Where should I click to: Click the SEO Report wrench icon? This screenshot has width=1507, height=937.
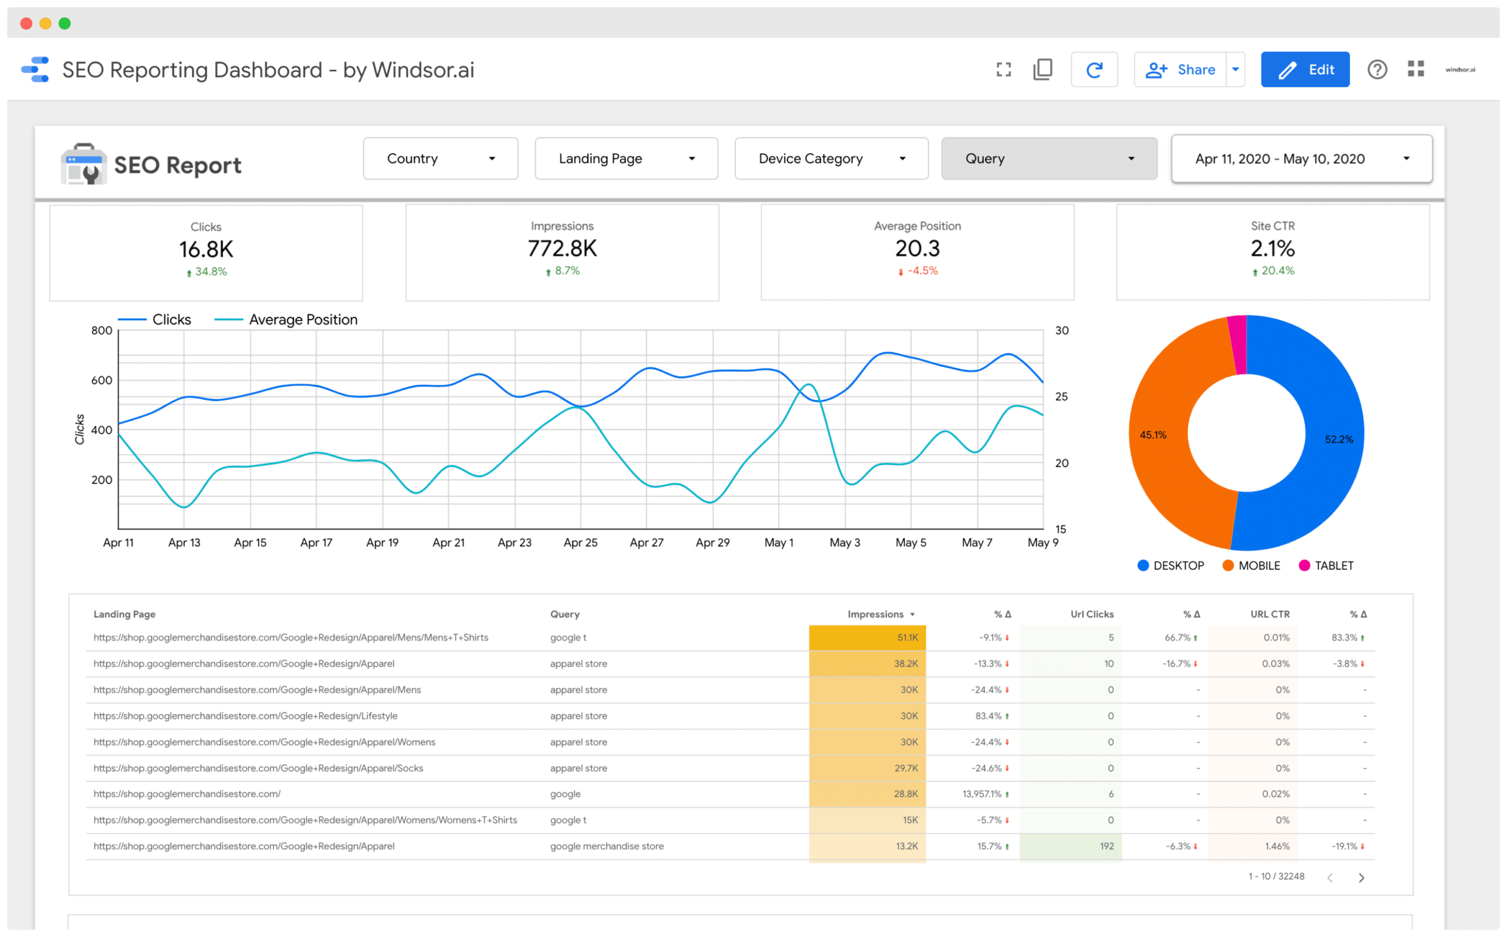coord(87,171)
